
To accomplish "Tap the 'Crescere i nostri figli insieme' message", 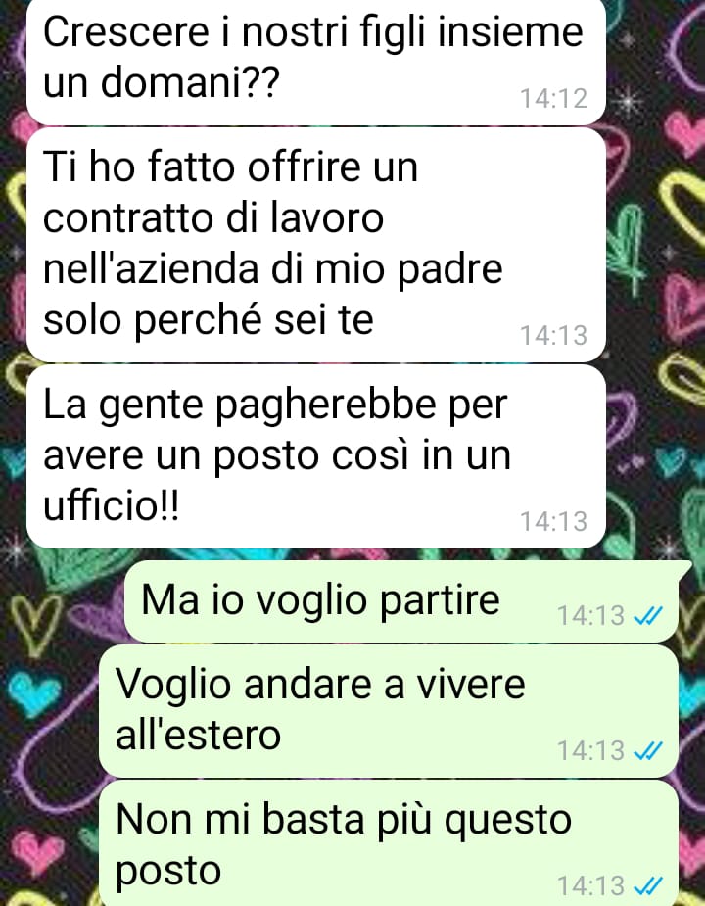I will [x=315, y=61].
